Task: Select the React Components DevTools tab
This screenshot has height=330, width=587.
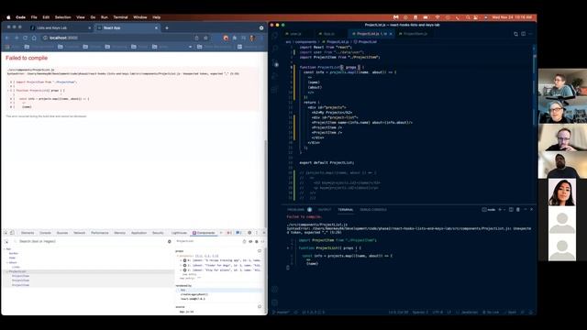Action: pos(204,233)
